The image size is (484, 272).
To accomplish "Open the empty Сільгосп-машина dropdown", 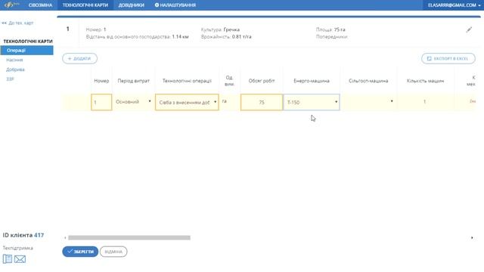I will tap(368, 101).
